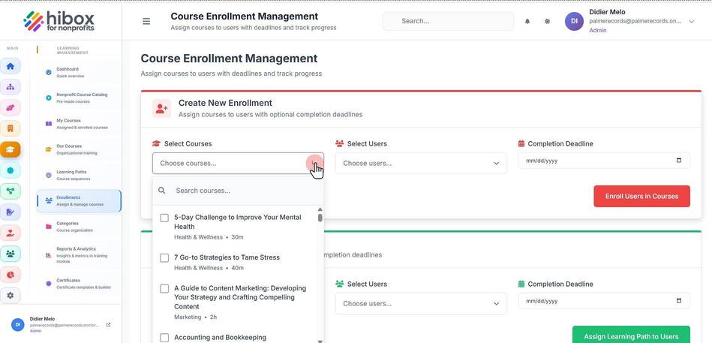Select the graduation cap learning icon
This screenshot has height=343, width=712.
click(10, 149)
